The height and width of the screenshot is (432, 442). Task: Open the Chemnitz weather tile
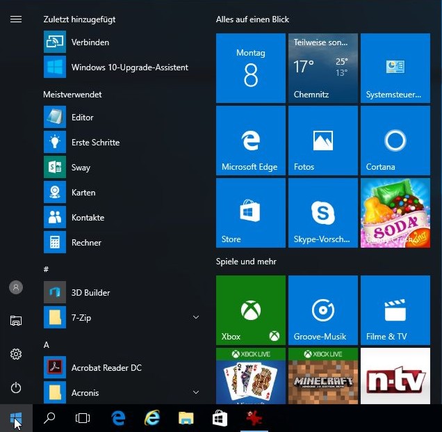[323, 68]
